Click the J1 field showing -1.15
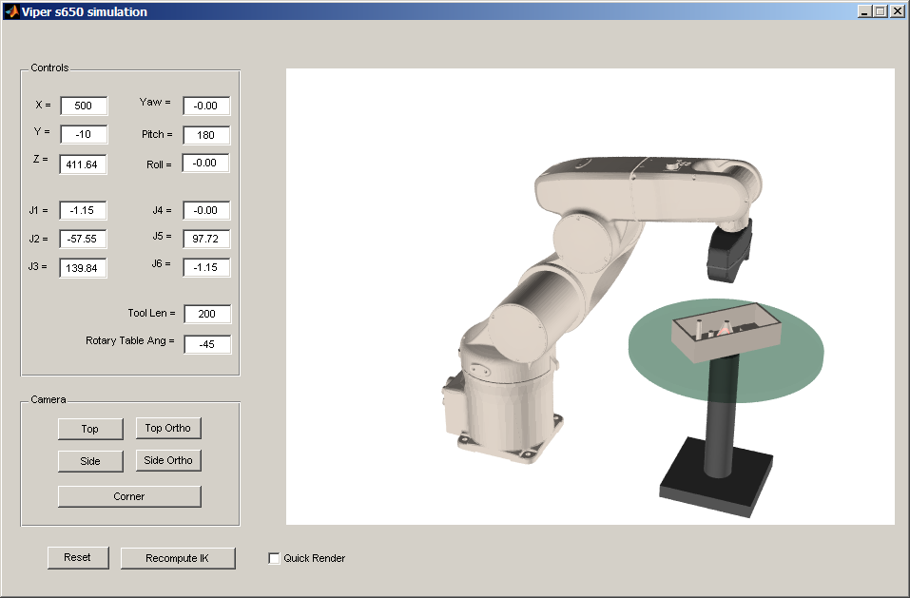The width and height of the screenshot is (910, 598). coord(83,210)
